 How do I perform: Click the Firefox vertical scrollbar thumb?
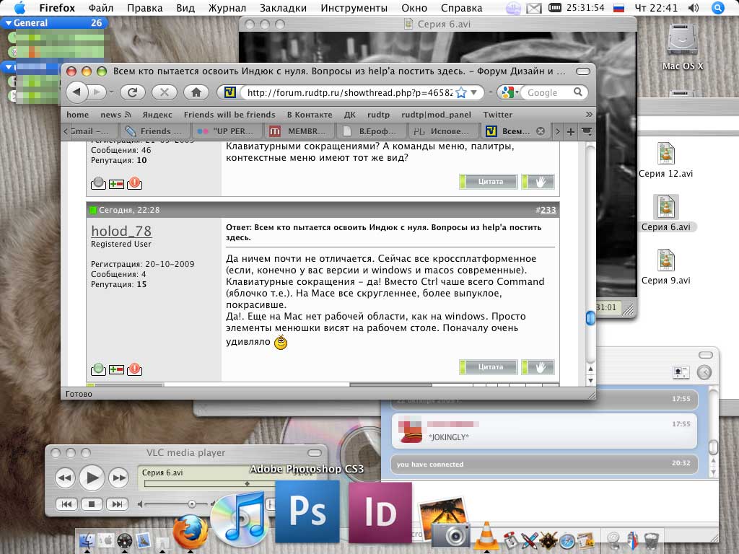(590, 318)
